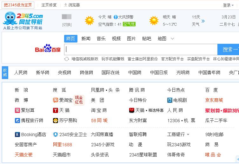Click the 大风预警 warning icon

(x=116, y=17)
